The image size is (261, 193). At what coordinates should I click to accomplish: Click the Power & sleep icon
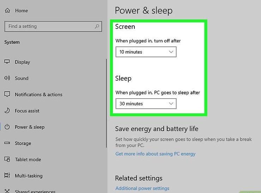7,127
